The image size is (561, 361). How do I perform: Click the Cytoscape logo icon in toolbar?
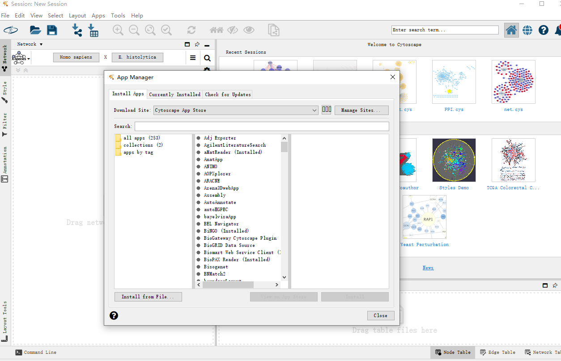tap(11, 30)
